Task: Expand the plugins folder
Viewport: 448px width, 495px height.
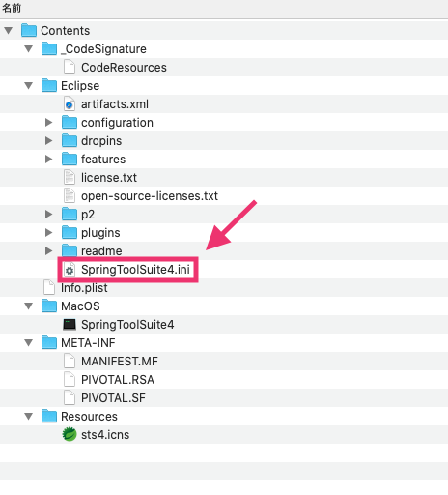Action: click(48, 232)
